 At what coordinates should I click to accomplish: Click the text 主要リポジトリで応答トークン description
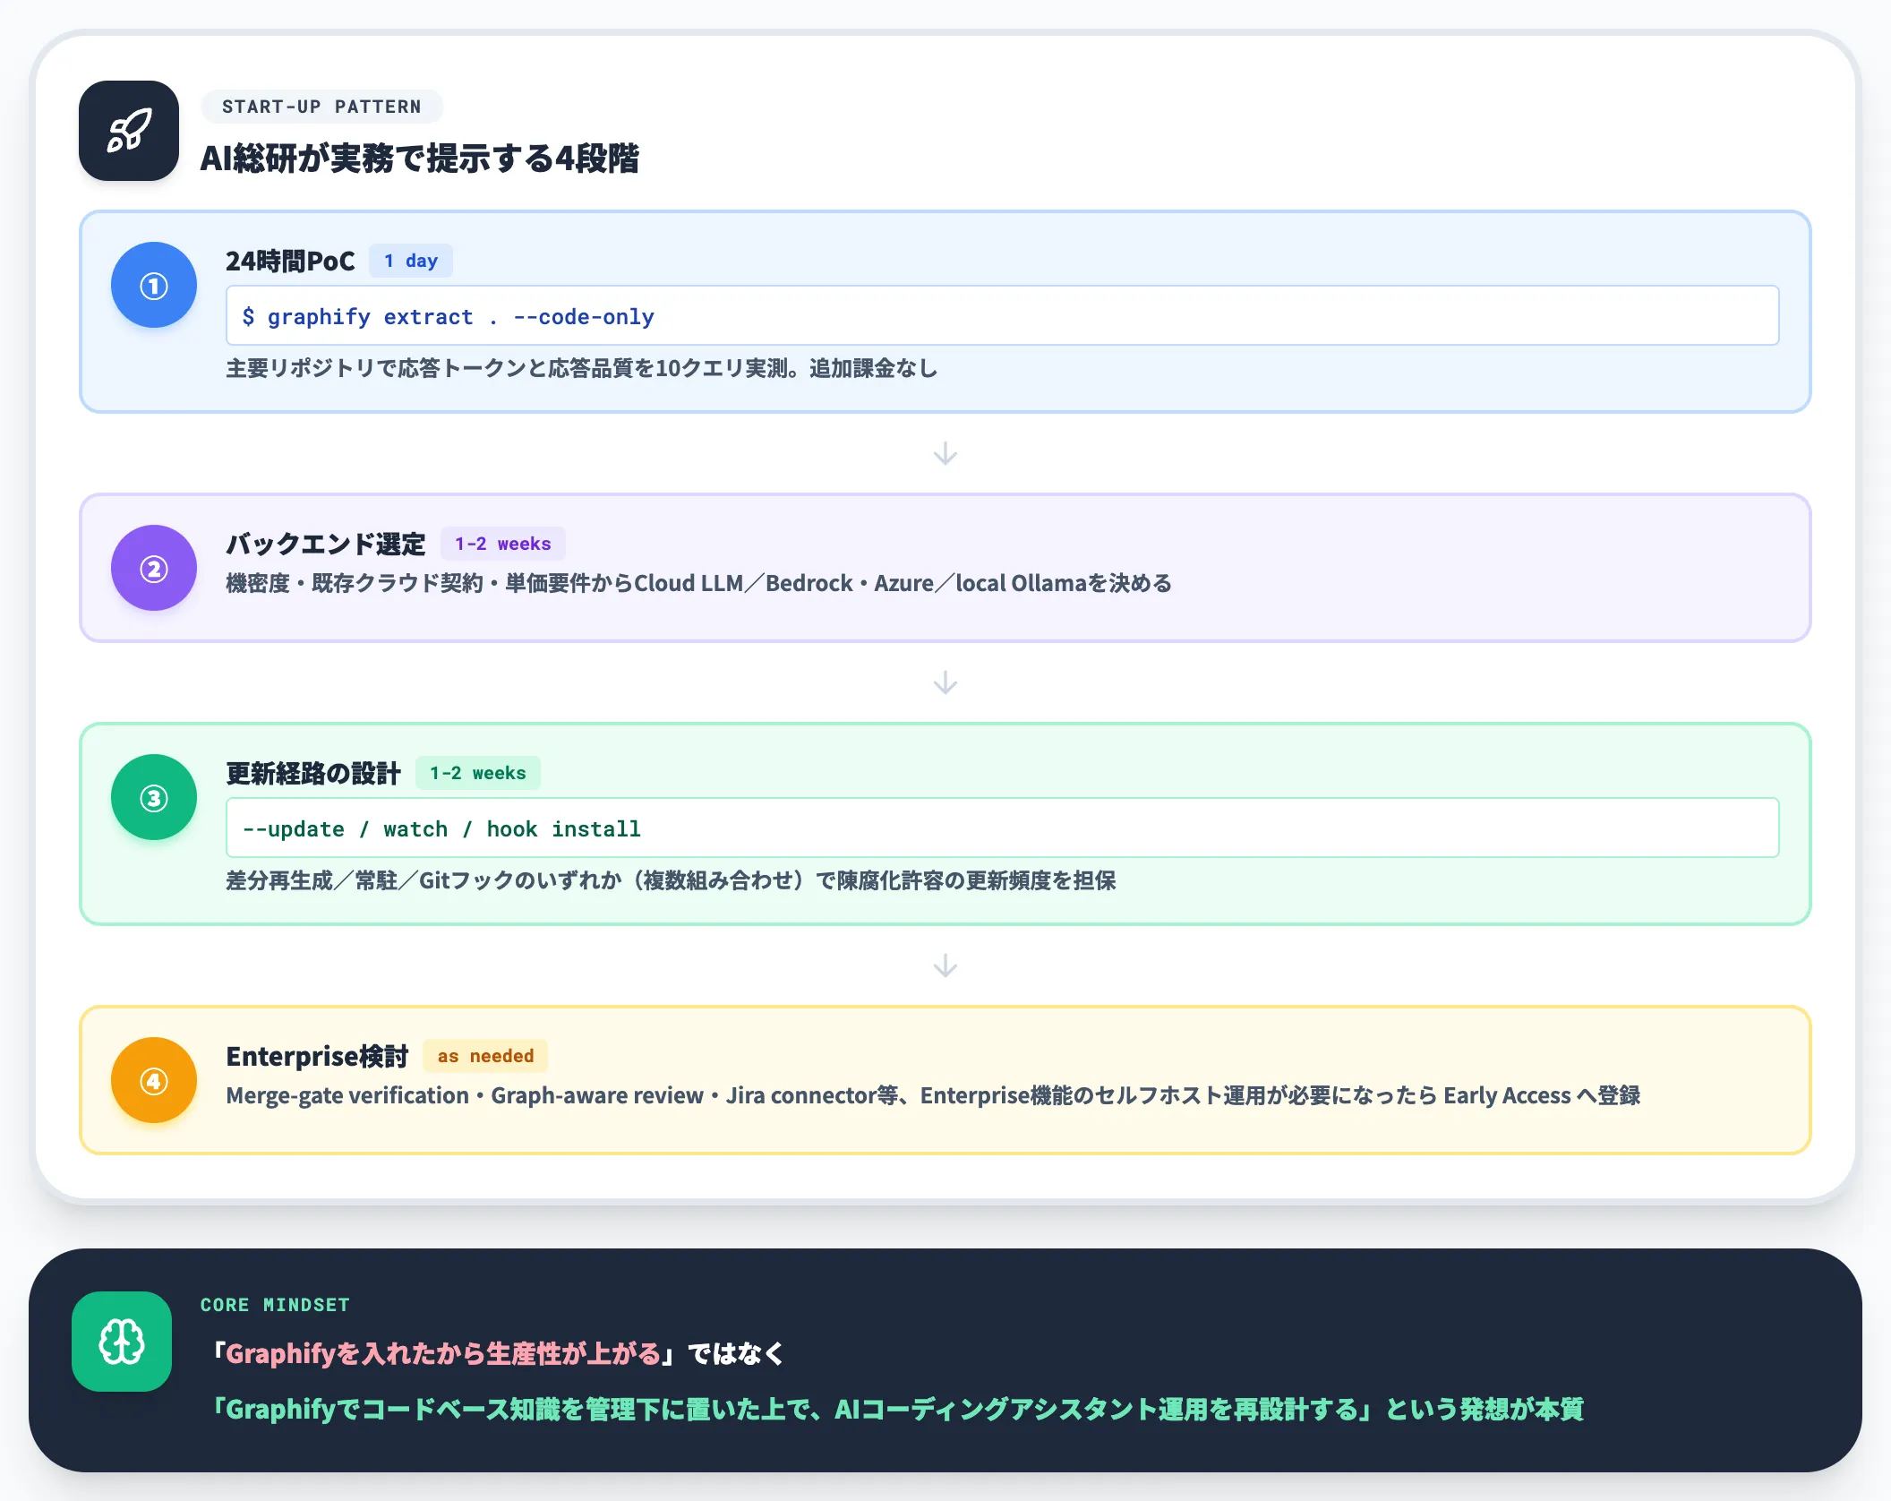click(x=582, y=368)
